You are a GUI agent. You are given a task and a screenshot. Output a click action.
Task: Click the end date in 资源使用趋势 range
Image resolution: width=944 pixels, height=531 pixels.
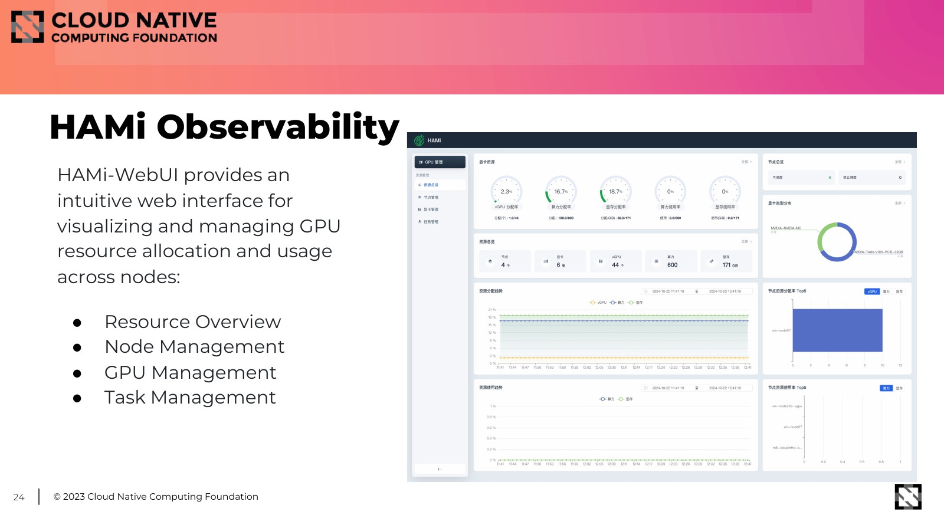725,388
